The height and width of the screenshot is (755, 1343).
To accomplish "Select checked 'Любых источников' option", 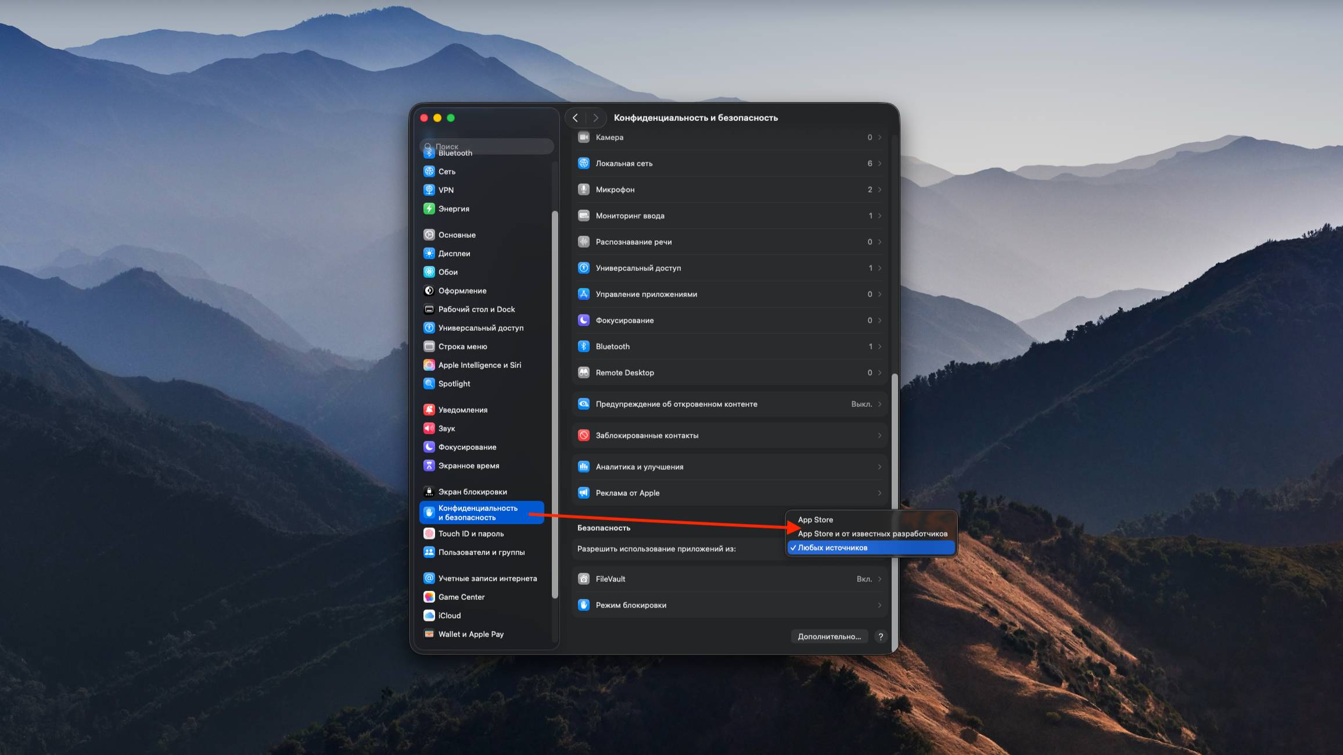I will coord(832,548).
